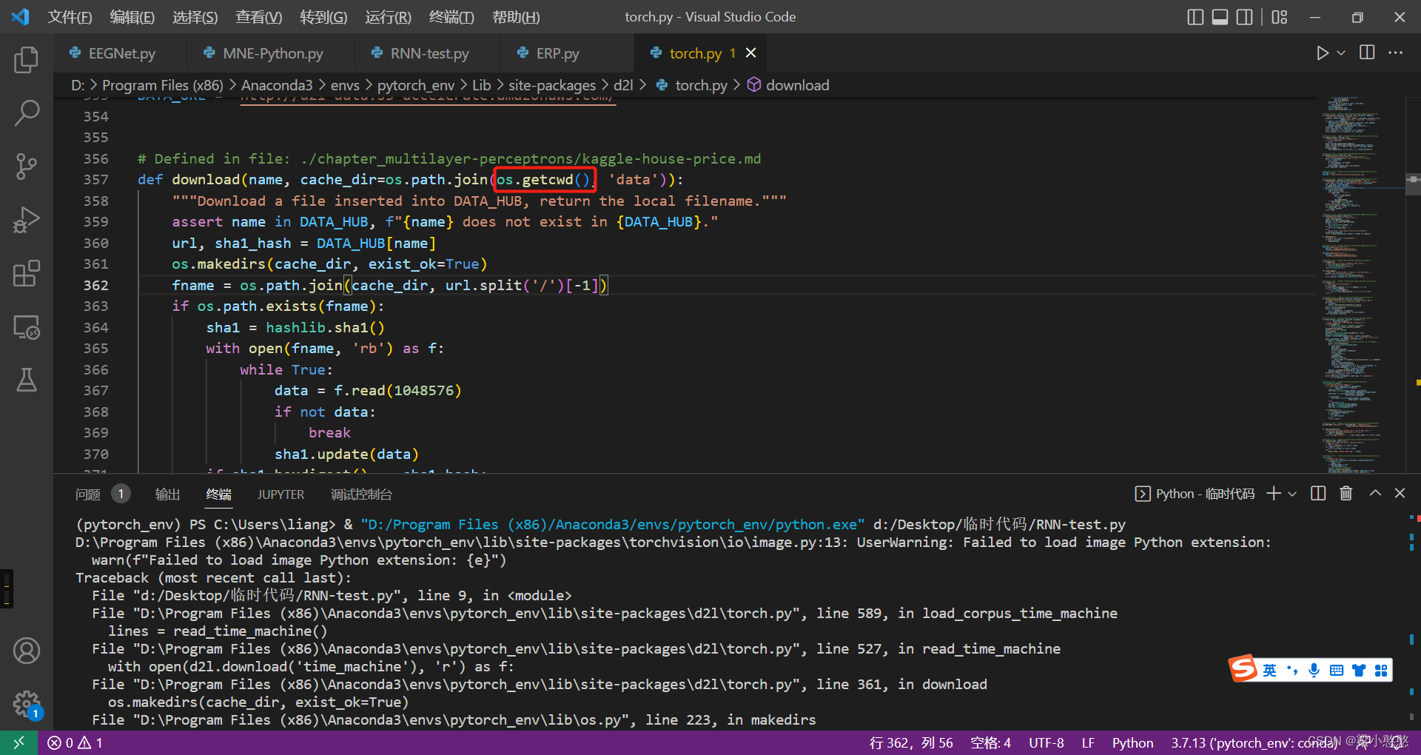Close the torch.py editor tab
The width and height of the screenshot is (1421, 755).
coord(750,53)
